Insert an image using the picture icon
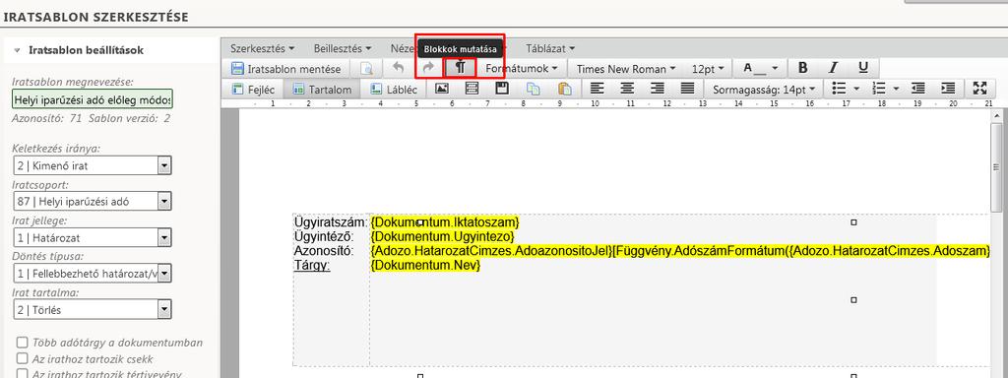Screen dimensions: 1008x378 point(442,89)
